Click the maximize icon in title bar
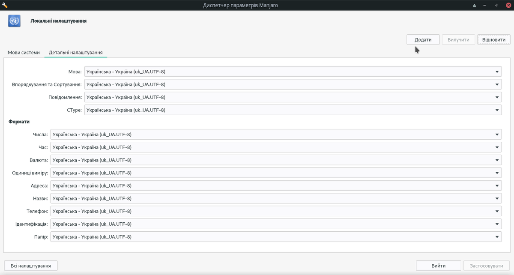This screenshot has height=275, width=514. click(x=497, y=5)
